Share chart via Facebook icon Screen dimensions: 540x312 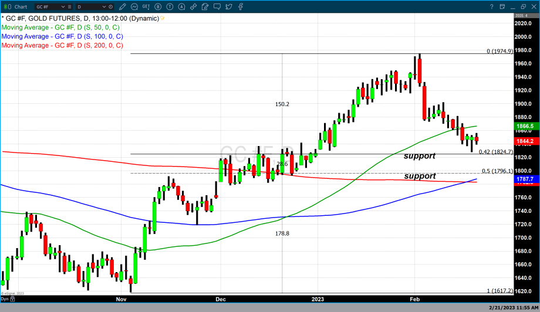point(240,6)
